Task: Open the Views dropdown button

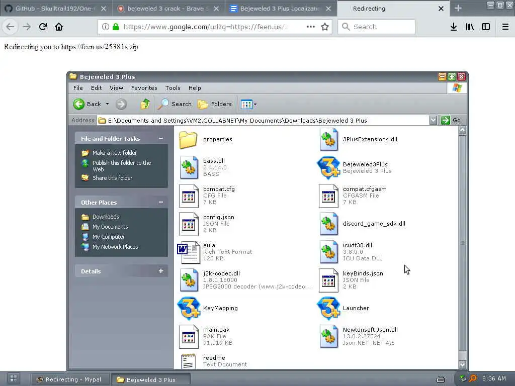Action: [248, 105]
